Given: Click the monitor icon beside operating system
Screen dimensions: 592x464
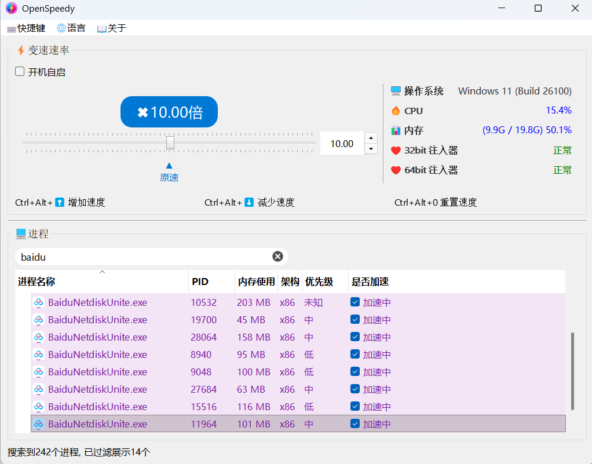Looking at the screenshot, I should pos(396,91).
